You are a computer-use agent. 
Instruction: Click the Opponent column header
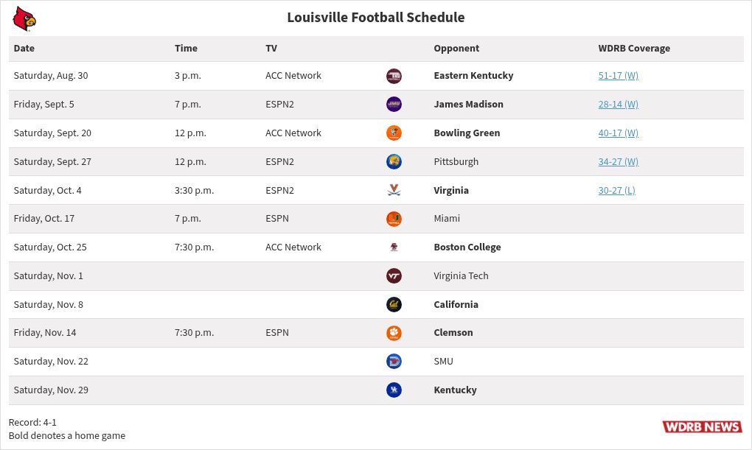[x=456, y=49]
